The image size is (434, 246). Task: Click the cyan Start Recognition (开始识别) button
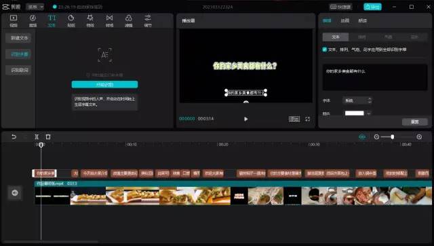coord(104,84)
